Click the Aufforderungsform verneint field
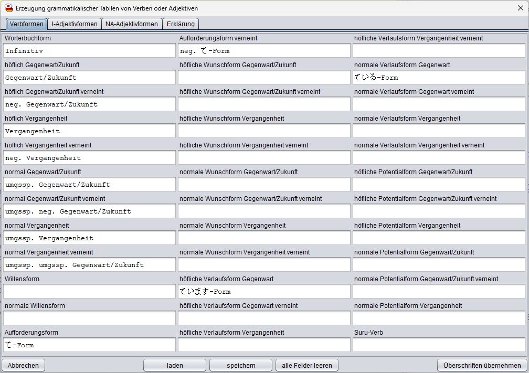The height and width of the screenshot is (373, 529). (264, 51)
